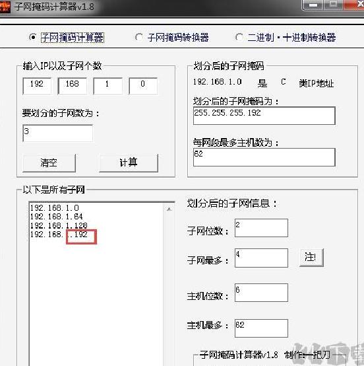Click scroll up arrow in subnet list
This screenshot has width=364, height=366.
click(x=169, y=209)
